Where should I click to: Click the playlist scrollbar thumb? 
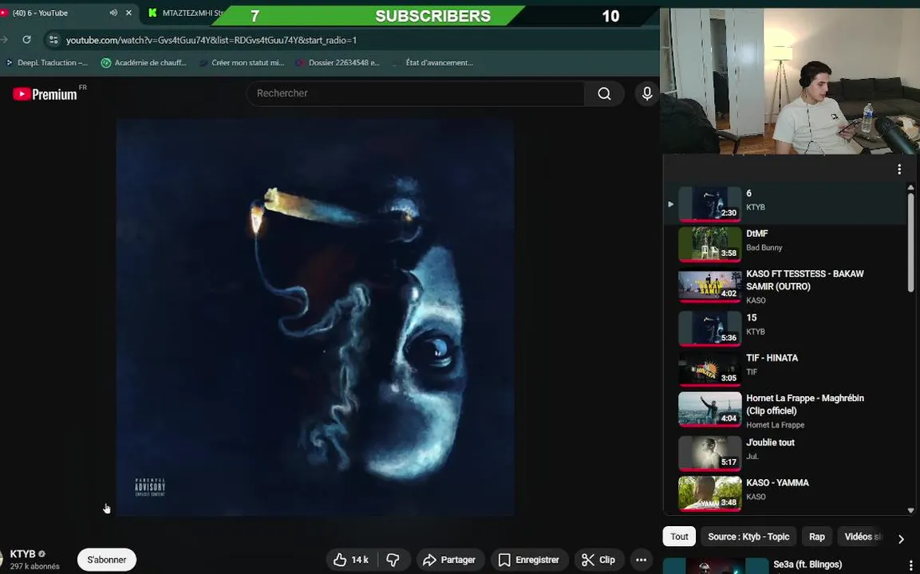tap(910, 242)
